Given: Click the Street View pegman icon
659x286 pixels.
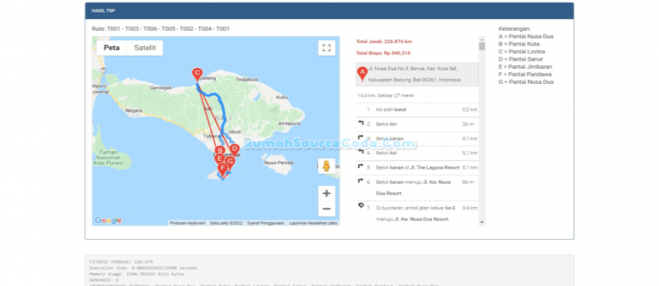Looking at the screenshot, I should [327, 166].
